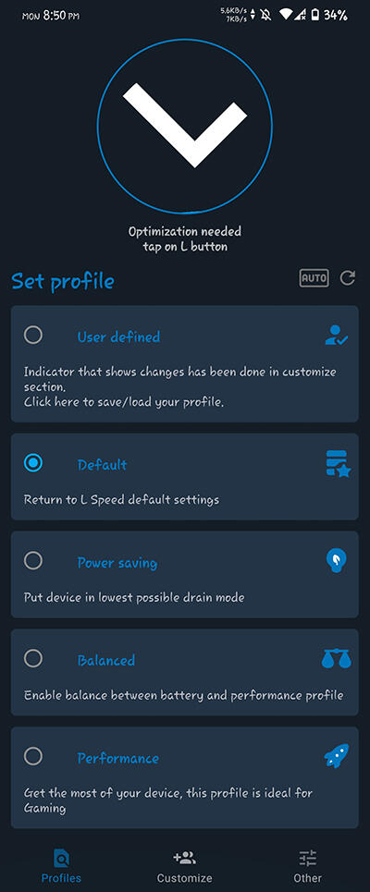Select the Performance radio button

point(33,756)
